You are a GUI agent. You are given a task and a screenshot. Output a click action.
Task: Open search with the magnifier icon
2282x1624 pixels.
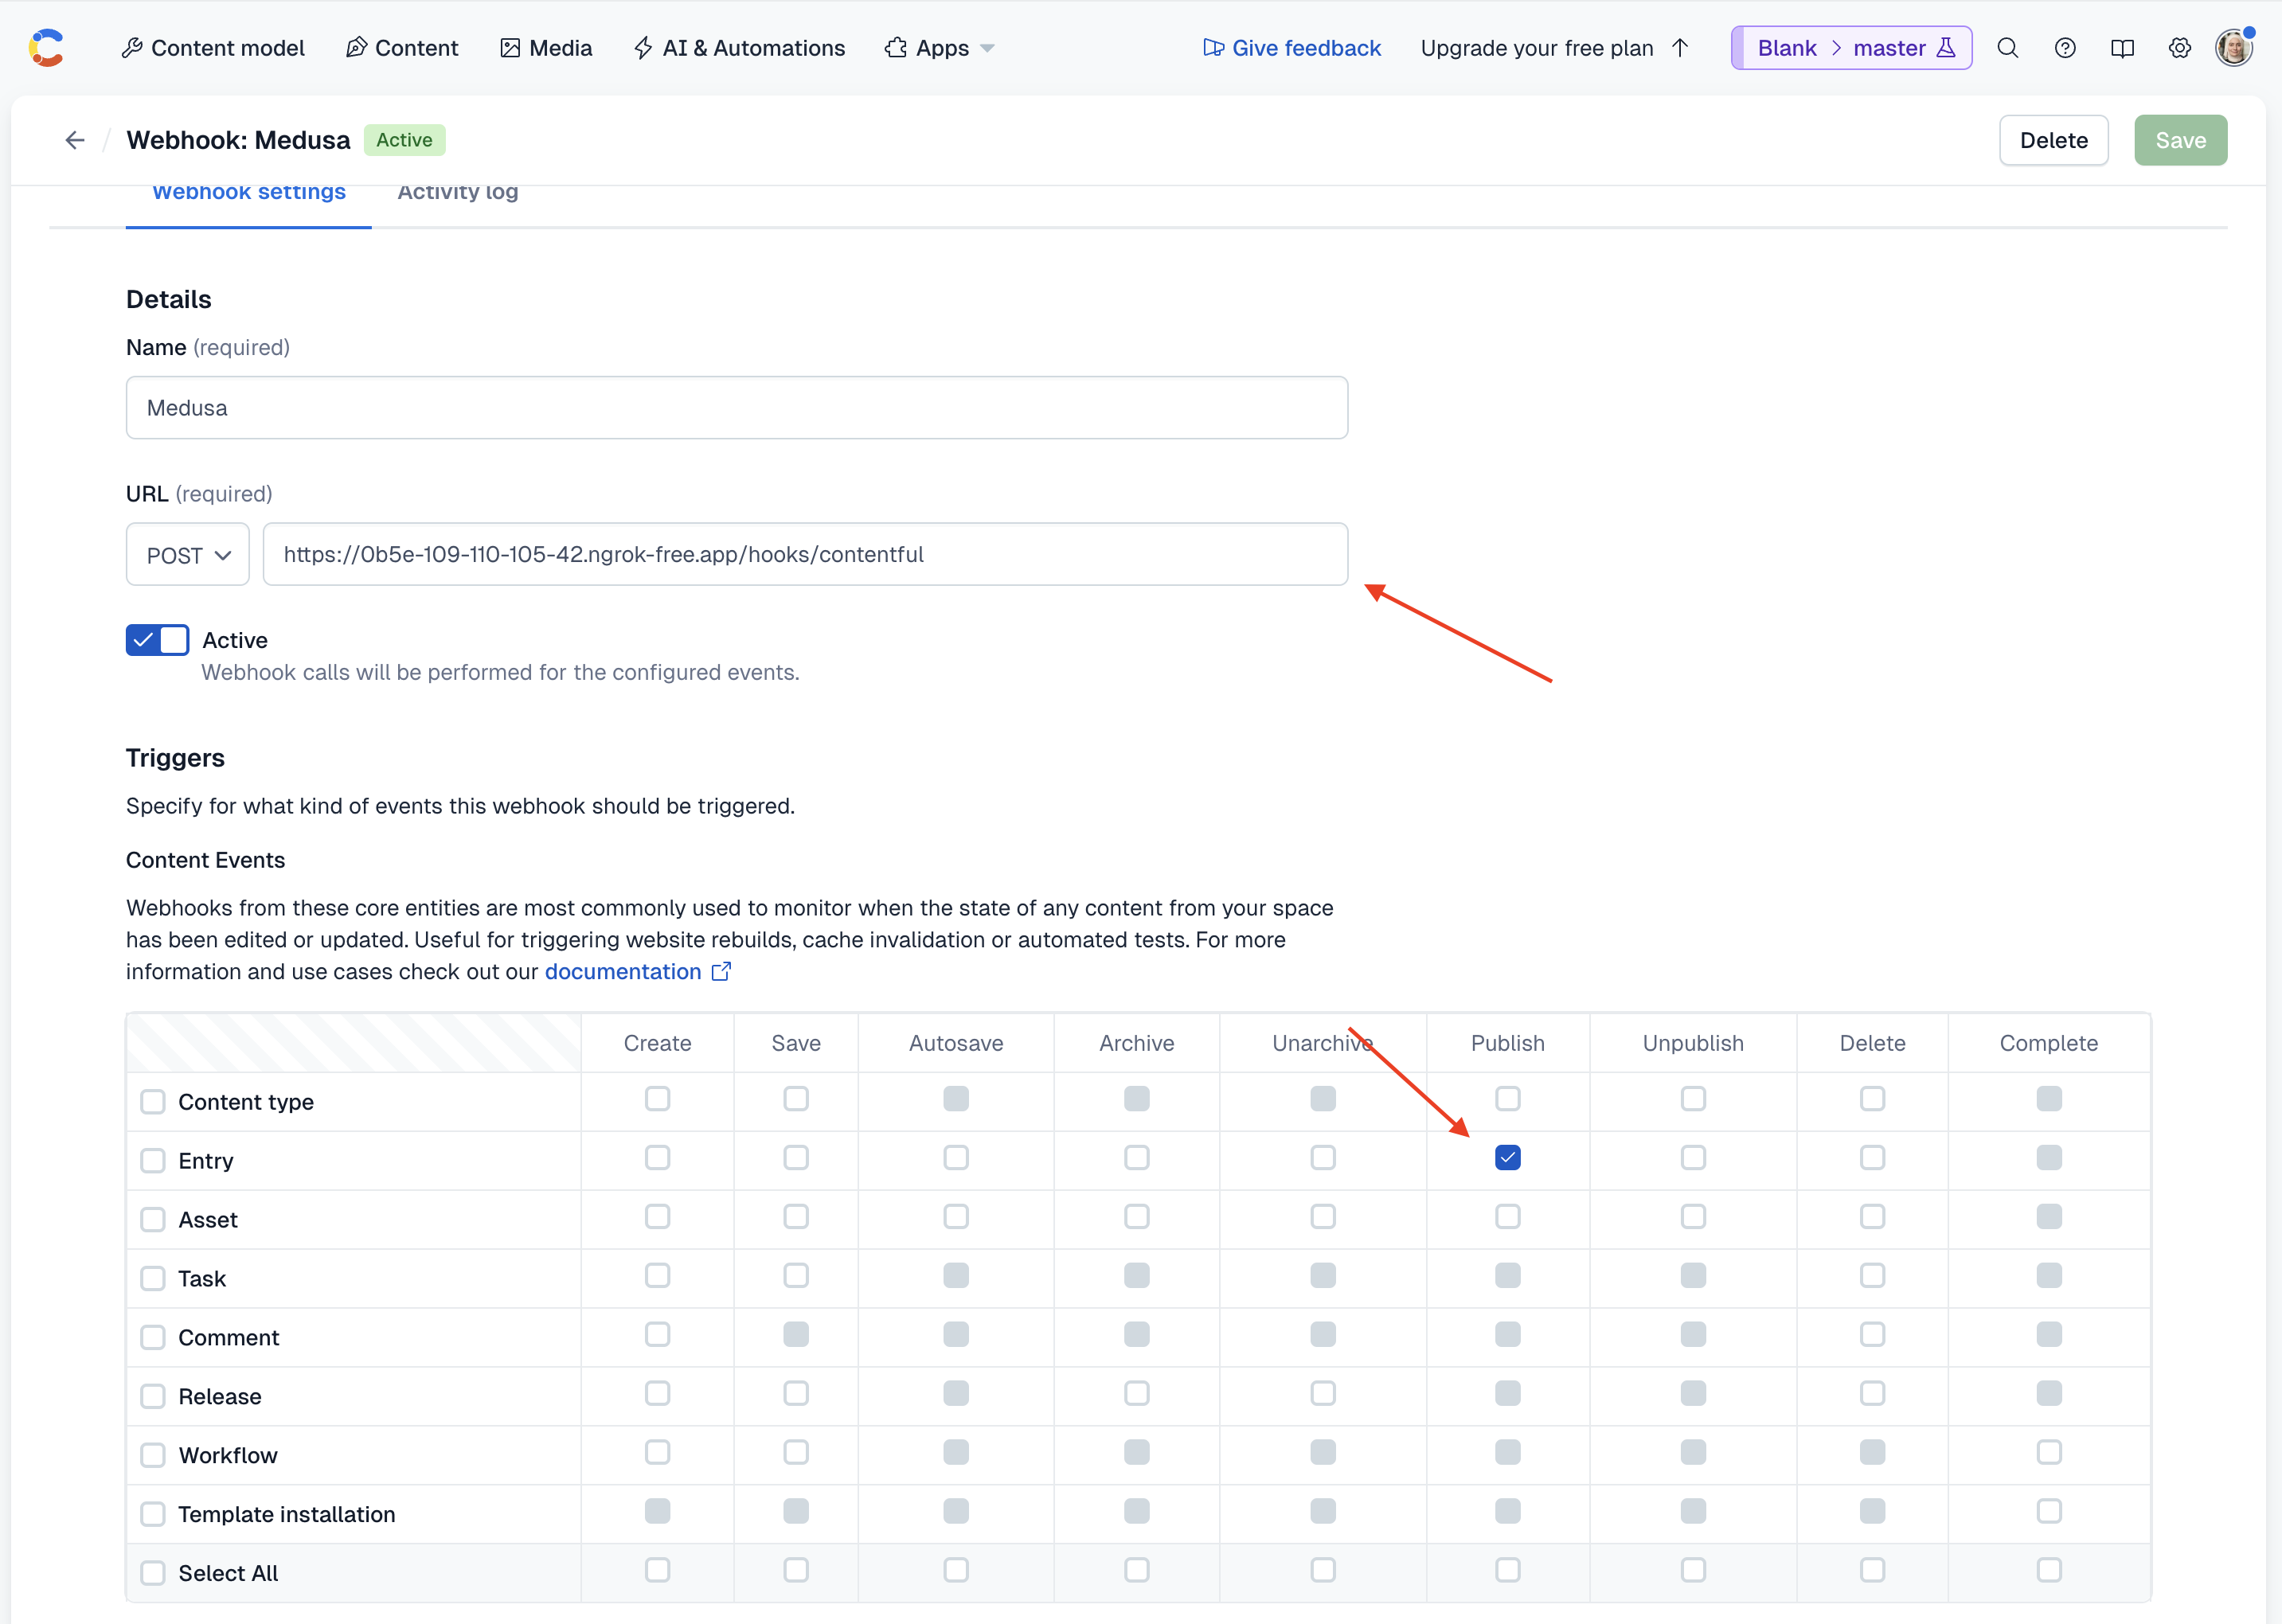(2007, 47)
